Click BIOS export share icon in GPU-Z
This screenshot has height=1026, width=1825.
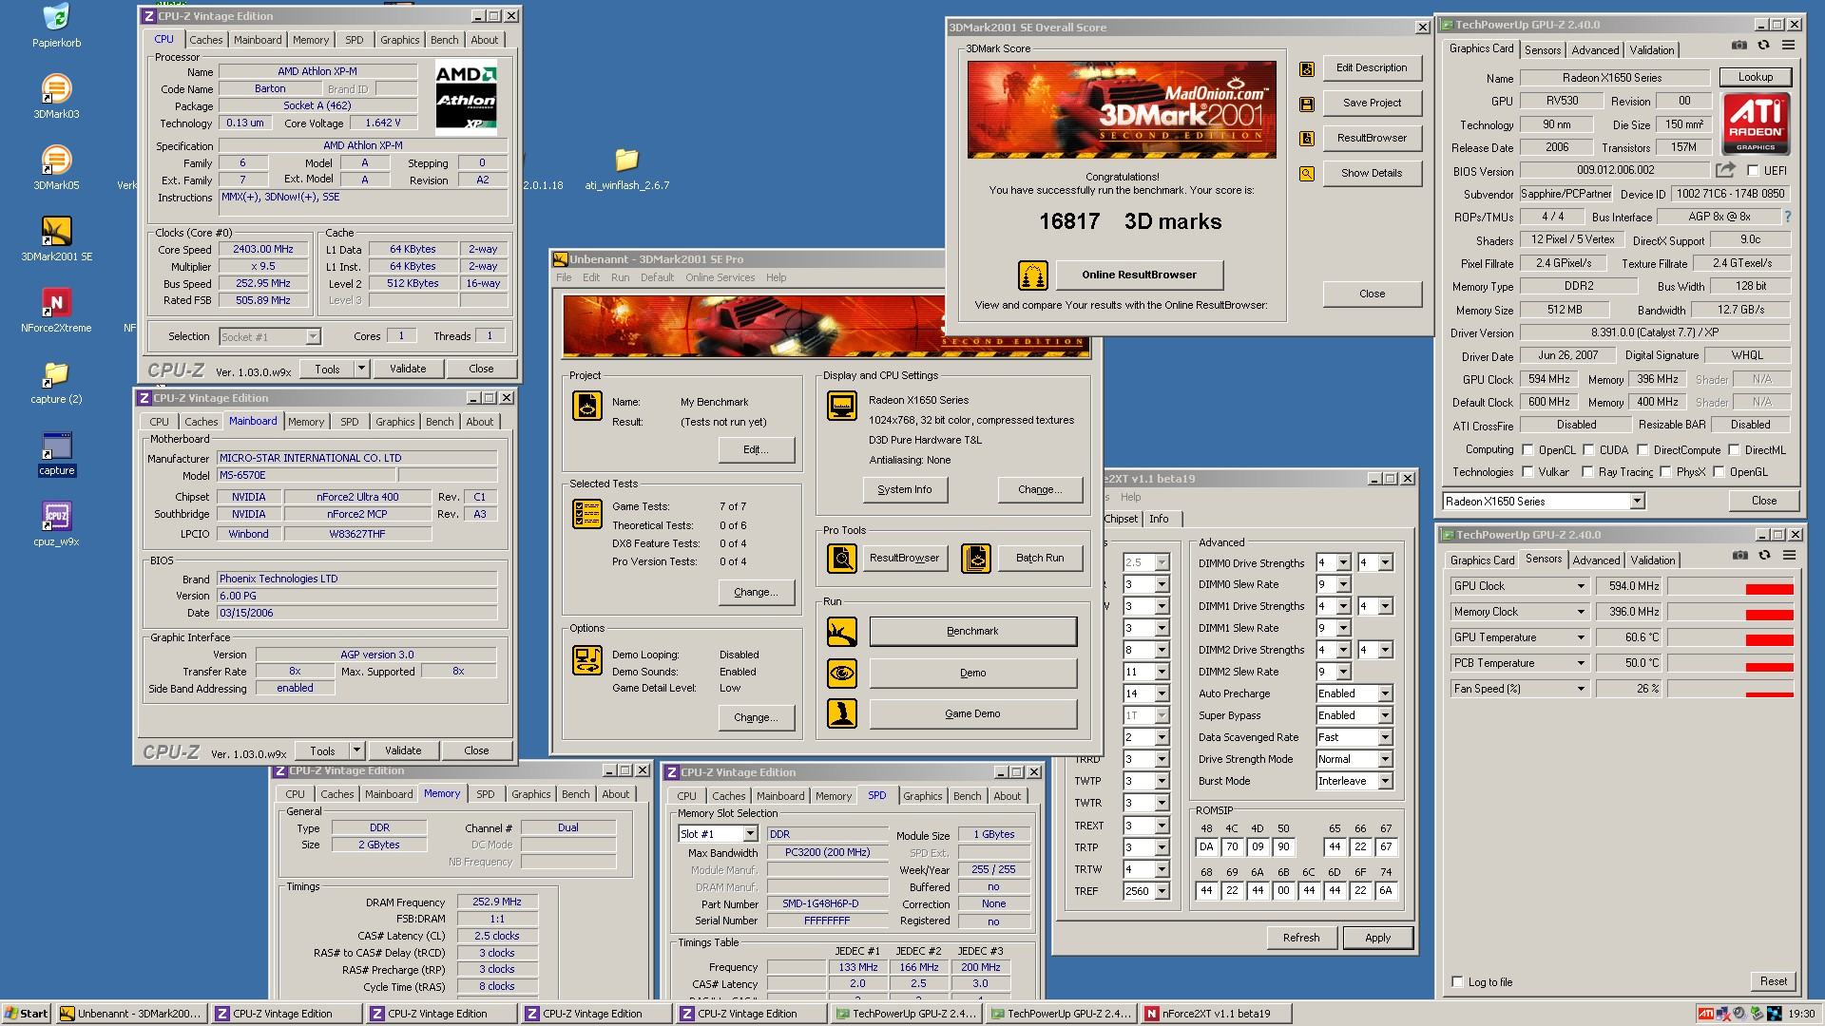pos(1725,170)
